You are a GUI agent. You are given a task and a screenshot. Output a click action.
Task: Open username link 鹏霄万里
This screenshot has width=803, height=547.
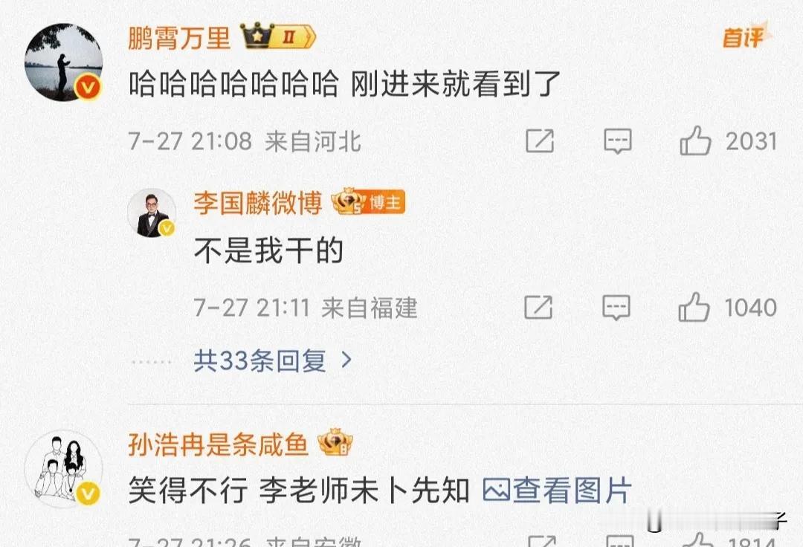pos(179,38)
